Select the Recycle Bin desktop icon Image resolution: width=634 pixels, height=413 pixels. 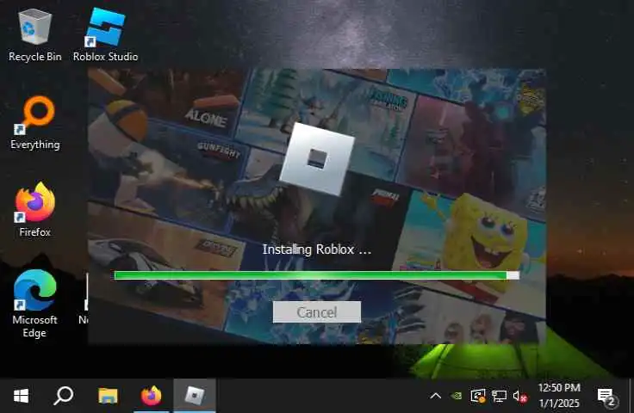click(34, 34)
